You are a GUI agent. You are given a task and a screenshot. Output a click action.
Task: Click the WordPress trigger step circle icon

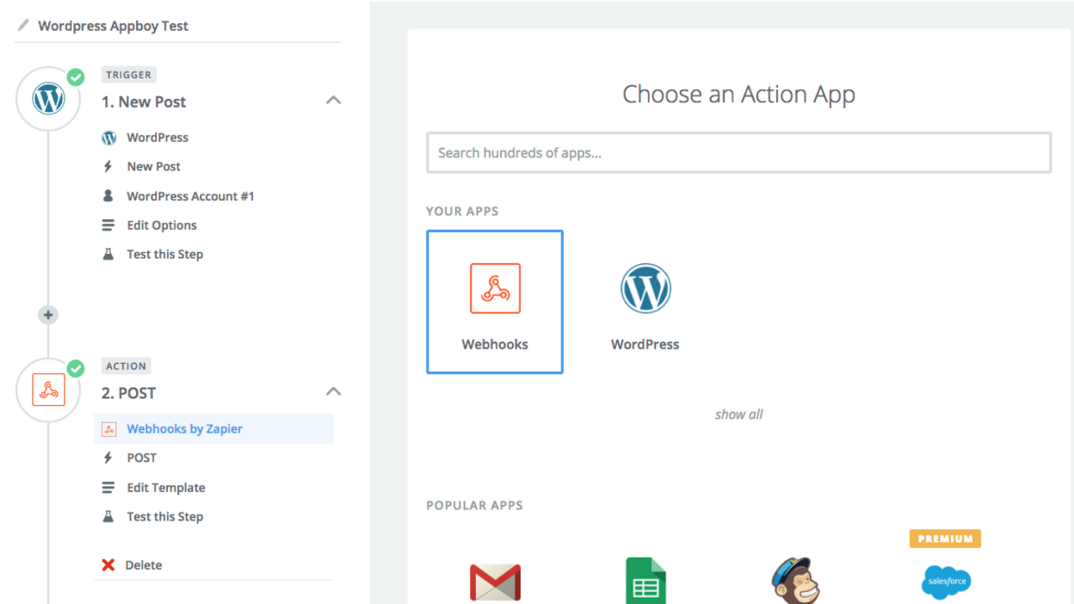pyautogui.click(x=48, y=99)
